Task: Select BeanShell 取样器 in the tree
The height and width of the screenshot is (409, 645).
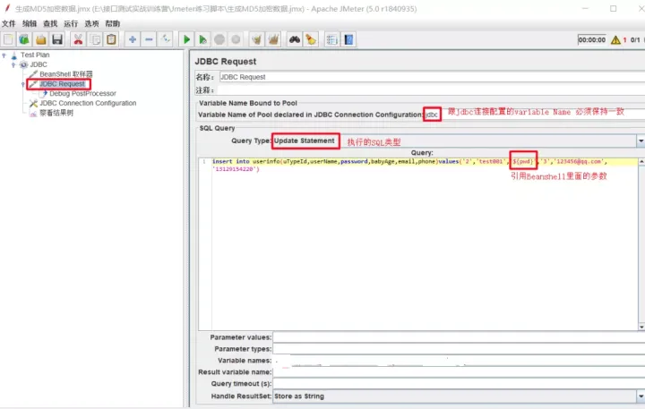Action: 65,74
